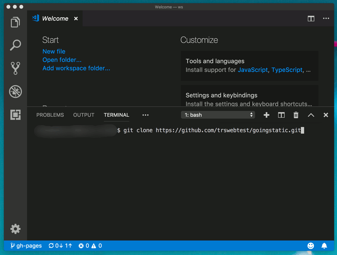
Task: Click the 'Customize' heading text
Action: pos(199,40)
